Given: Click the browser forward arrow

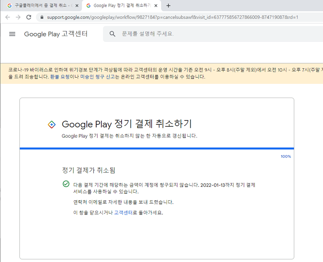Looking at the screenshot, I should 18,17.
